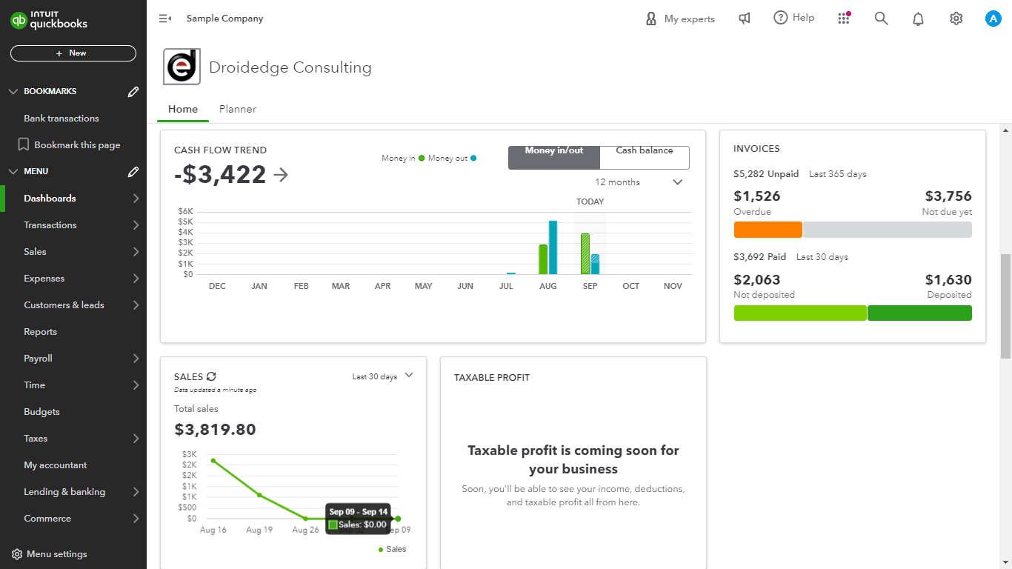
Task: Expand the Payroll submenu
Action: click(136, 359)
